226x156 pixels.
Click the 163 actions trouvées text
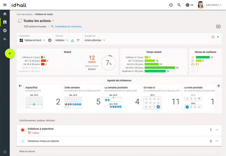click(35, 26)
